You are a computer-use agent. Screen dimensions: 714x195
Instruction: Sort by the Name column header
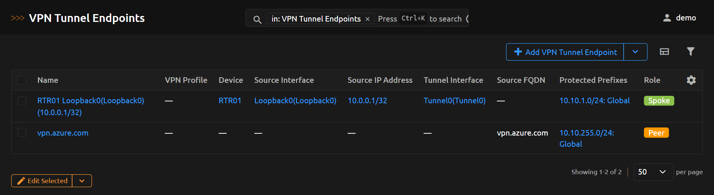[48, 80]
